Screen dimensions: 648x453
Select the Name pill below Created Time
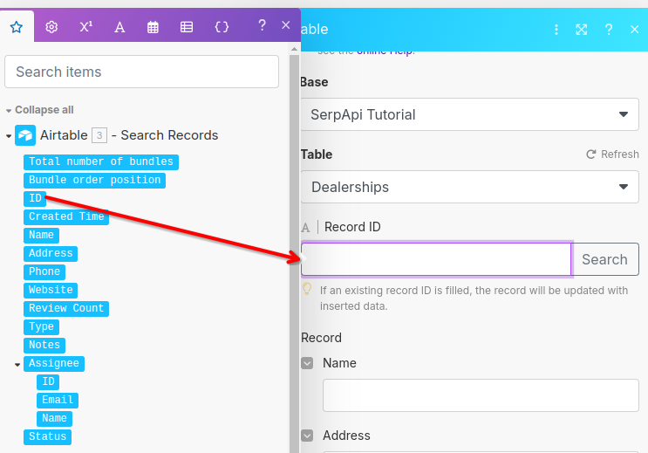tap(41, 235)
